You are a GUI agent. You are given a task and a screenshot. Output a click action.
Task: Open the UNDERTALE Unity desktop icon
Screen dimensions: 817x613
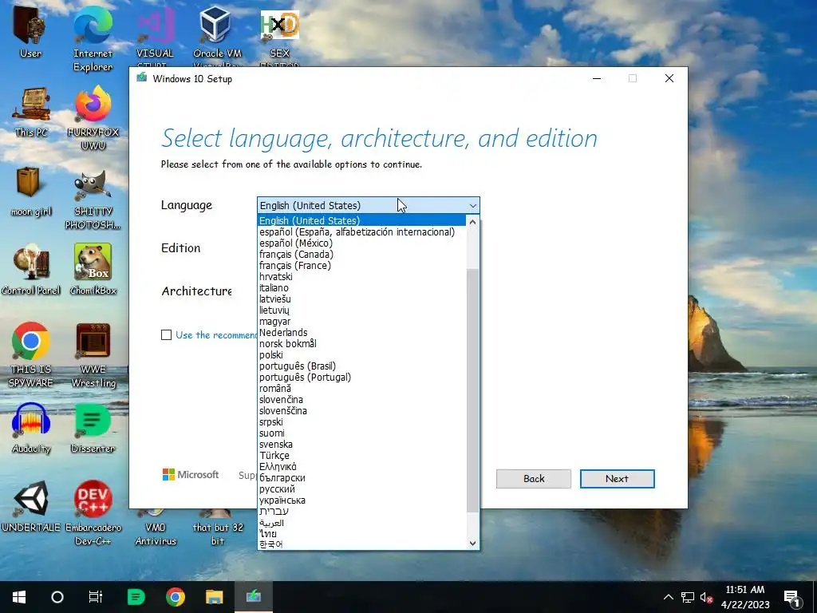tap(31, 507)
